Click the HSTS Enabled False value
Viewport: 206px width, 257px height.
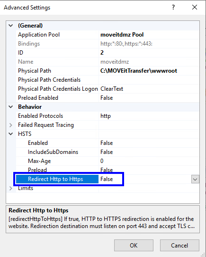click(107, 143)
